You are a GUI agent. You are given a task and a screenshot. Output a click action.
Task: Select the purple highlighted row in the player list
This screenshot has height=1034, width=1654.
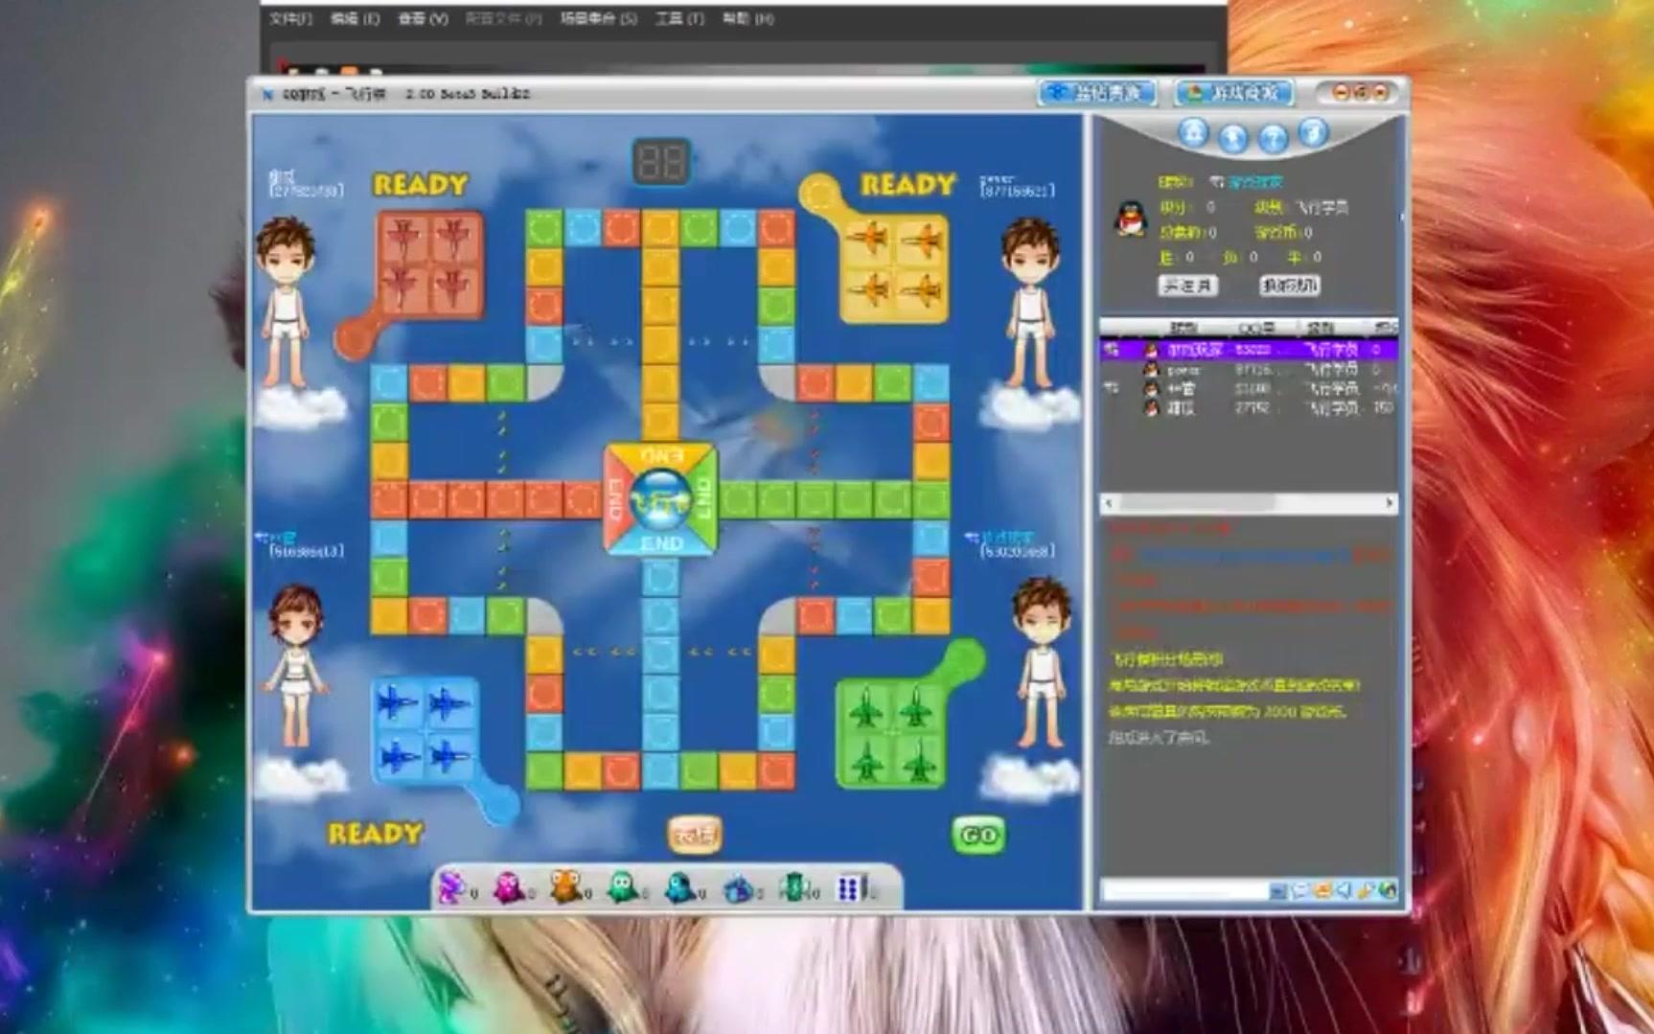[1249, 350]
